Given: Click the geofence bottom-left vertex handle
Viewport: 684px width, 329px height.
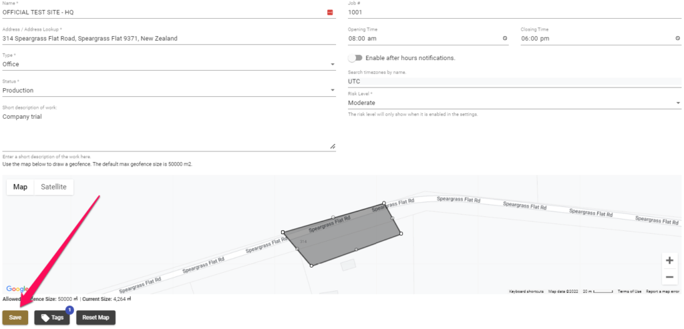Looking at the screenshot, I should (x=311, y=266).
